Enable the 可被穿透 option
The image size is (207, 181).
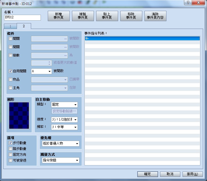[10, 160]
